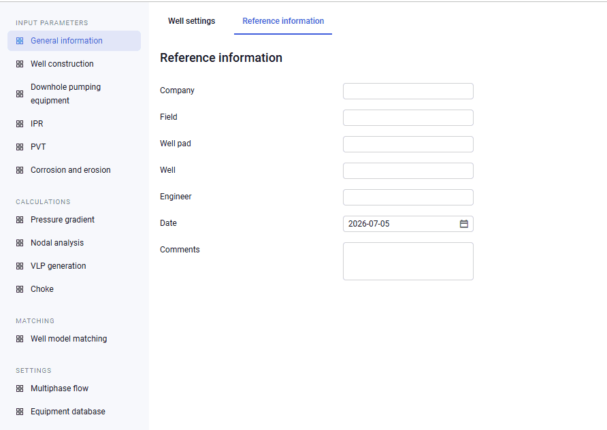
Task: Click the Pressure gradient sidebar icon
Action: coord(20,220)
